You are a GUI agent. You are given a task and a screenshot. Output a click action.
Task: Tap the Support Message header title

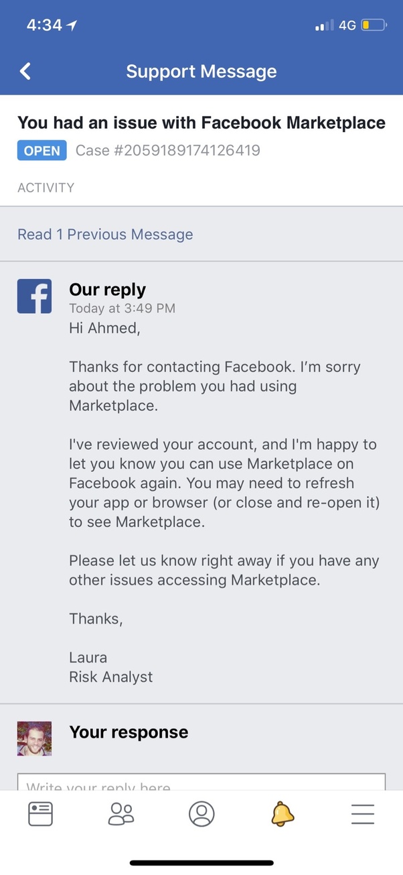coord(201,72)
